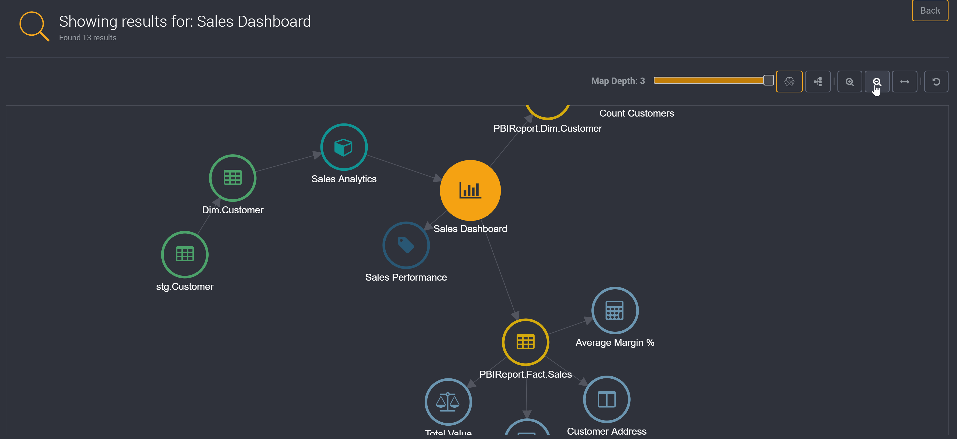Click the Average Margin % label text
Image resolution: width=957 pixels, height=439 pixels.
615,343
